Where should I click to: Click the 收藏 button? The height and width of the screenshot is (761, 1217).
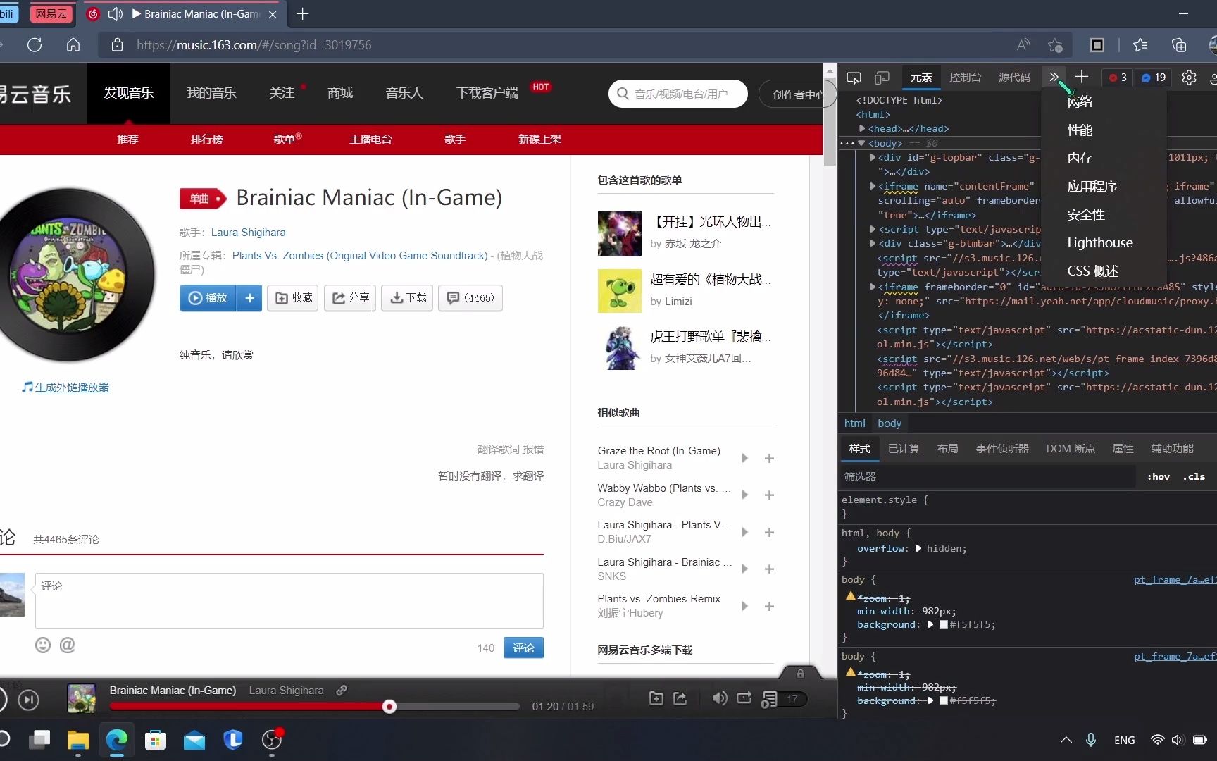293,298
